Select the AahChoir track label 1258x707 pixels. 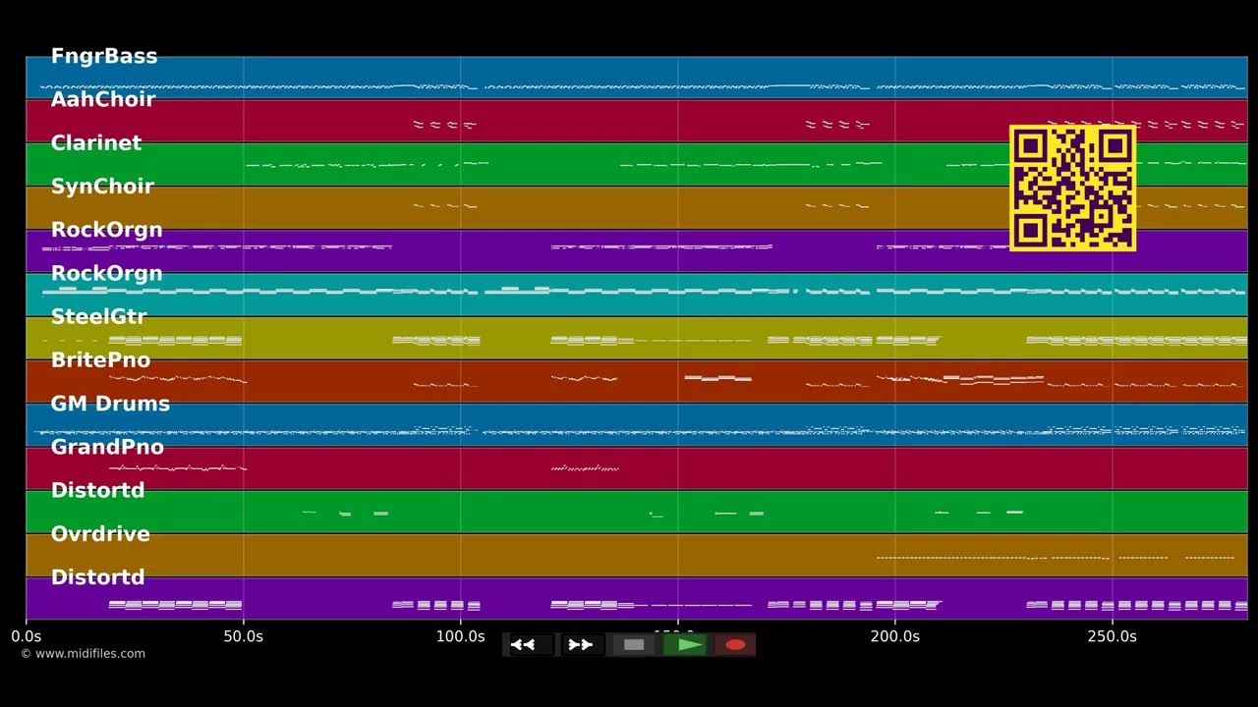point(103,99)
